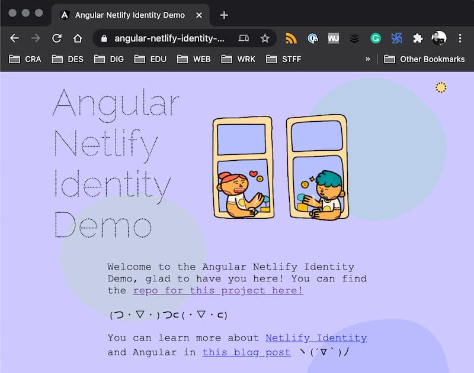Open the RSS feed extension

291,38
